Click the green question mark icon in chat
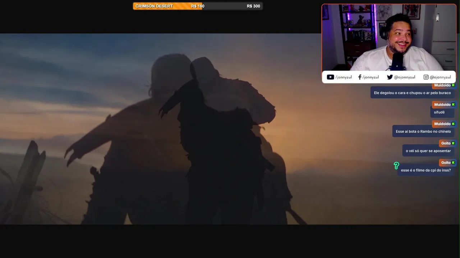 396,166
